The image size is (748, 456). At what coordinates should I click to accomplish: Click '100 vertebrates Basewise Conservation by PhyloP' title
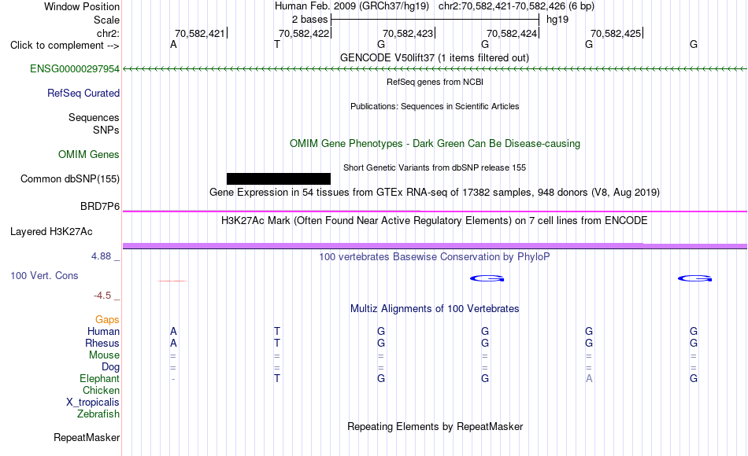435,257
